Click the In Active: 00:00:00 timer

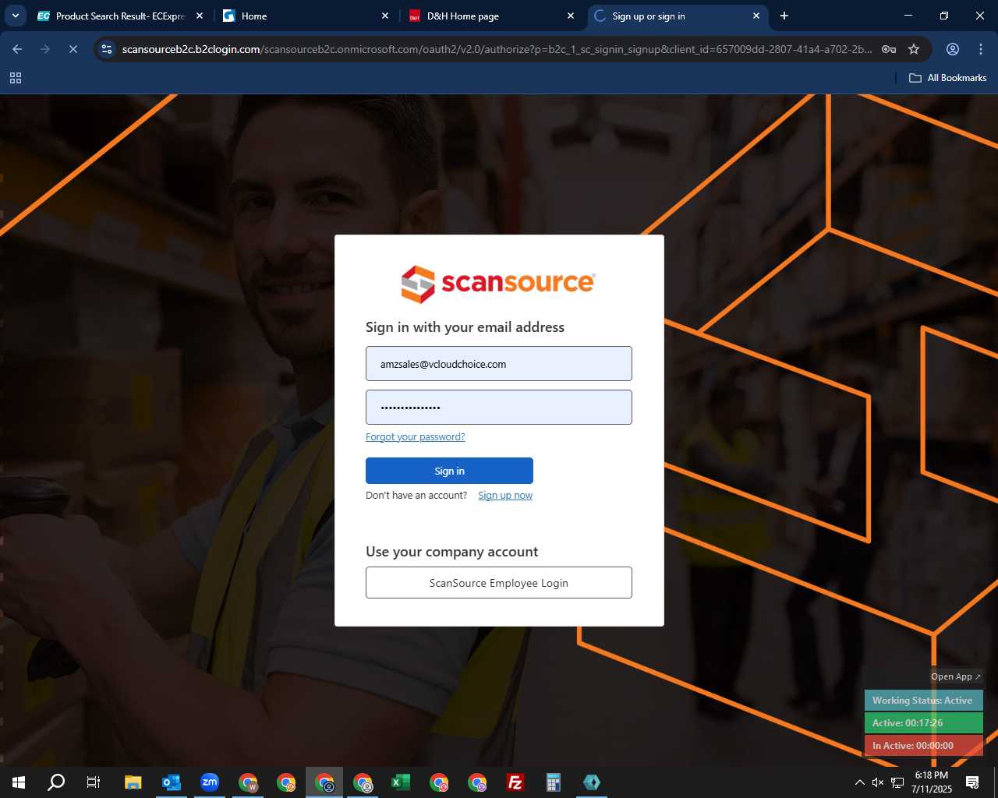[x=923, y=746]
